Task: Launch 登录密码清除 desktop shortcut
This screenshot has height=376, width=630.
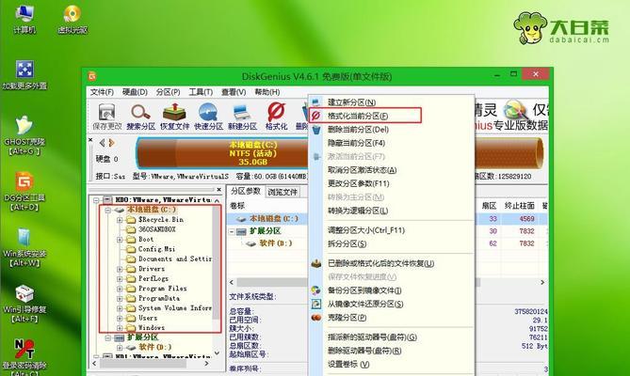Action: (x=24, y=357)
